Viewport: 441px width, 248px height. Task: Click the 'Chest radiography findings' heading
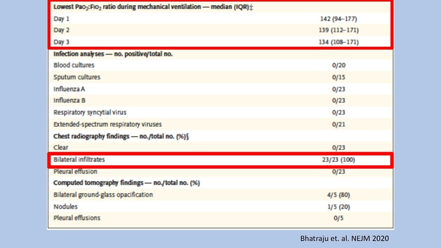coord(121,136)
